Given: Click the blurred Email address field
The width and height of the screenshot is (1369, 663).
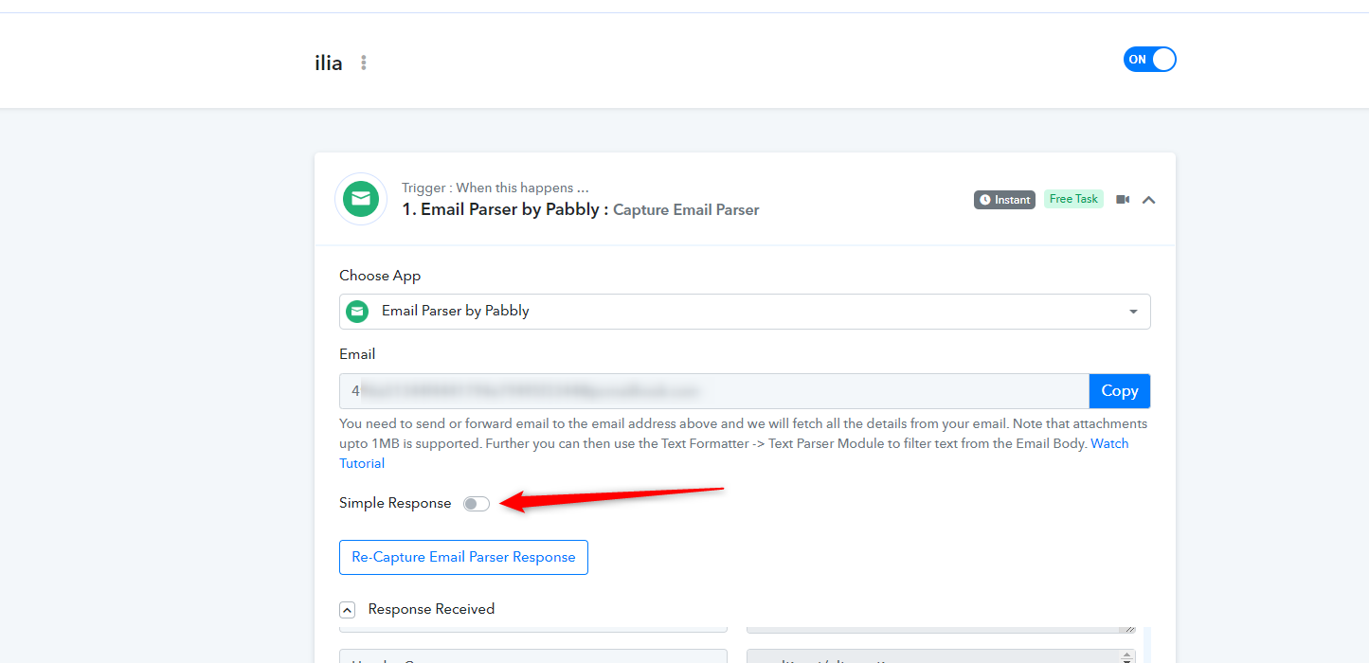Looking at the screenshot, I should pyautogui.click(x=714, y=391).
